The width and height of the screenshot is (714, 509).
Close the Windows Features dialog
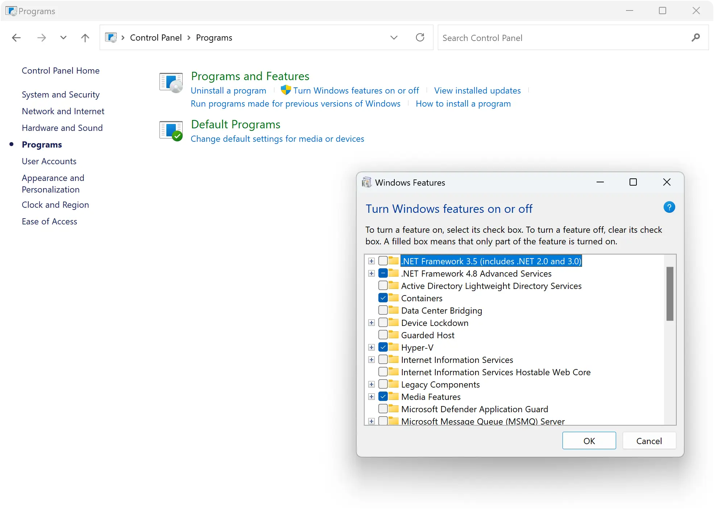667,182
